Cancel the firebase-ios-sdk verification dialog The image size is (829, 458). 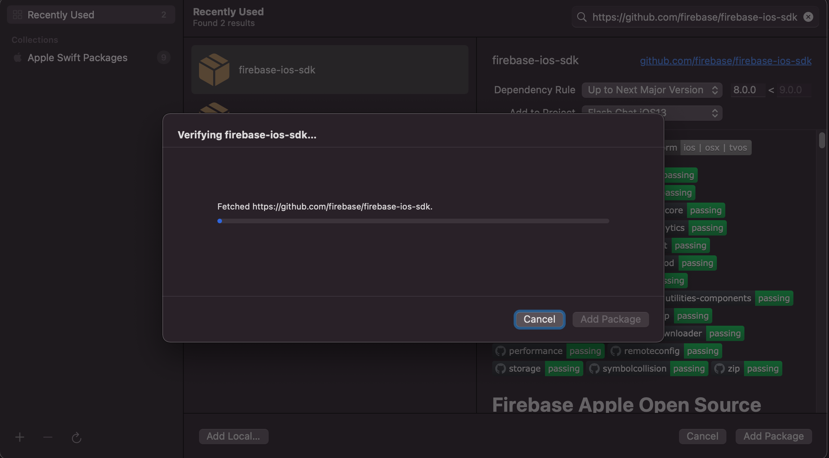(x=539, y=319)
